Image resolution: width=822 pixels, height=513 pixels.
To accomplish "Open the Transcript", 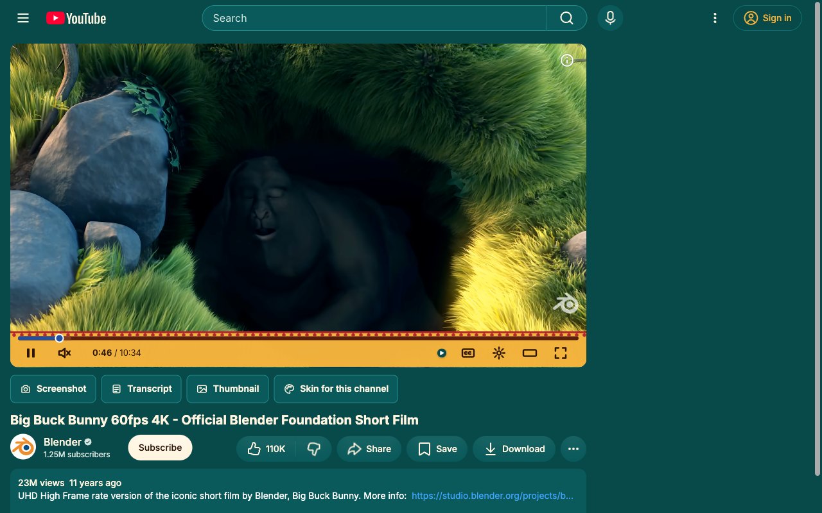I will [x=141, y=389].
